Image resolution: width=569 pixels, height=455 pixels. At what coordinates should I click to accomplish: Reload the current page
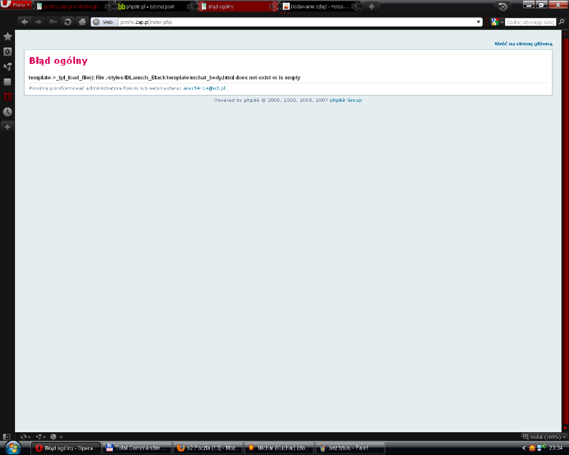67,22
